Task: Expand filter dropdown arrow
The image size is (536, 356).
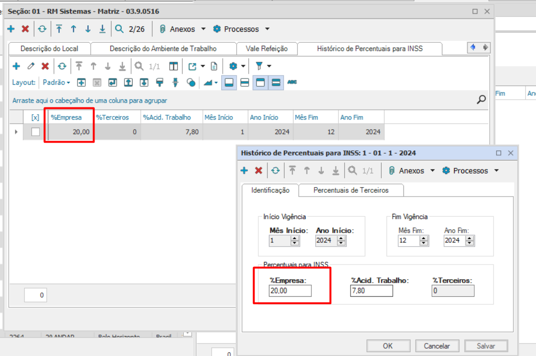Action: [269, 66]
